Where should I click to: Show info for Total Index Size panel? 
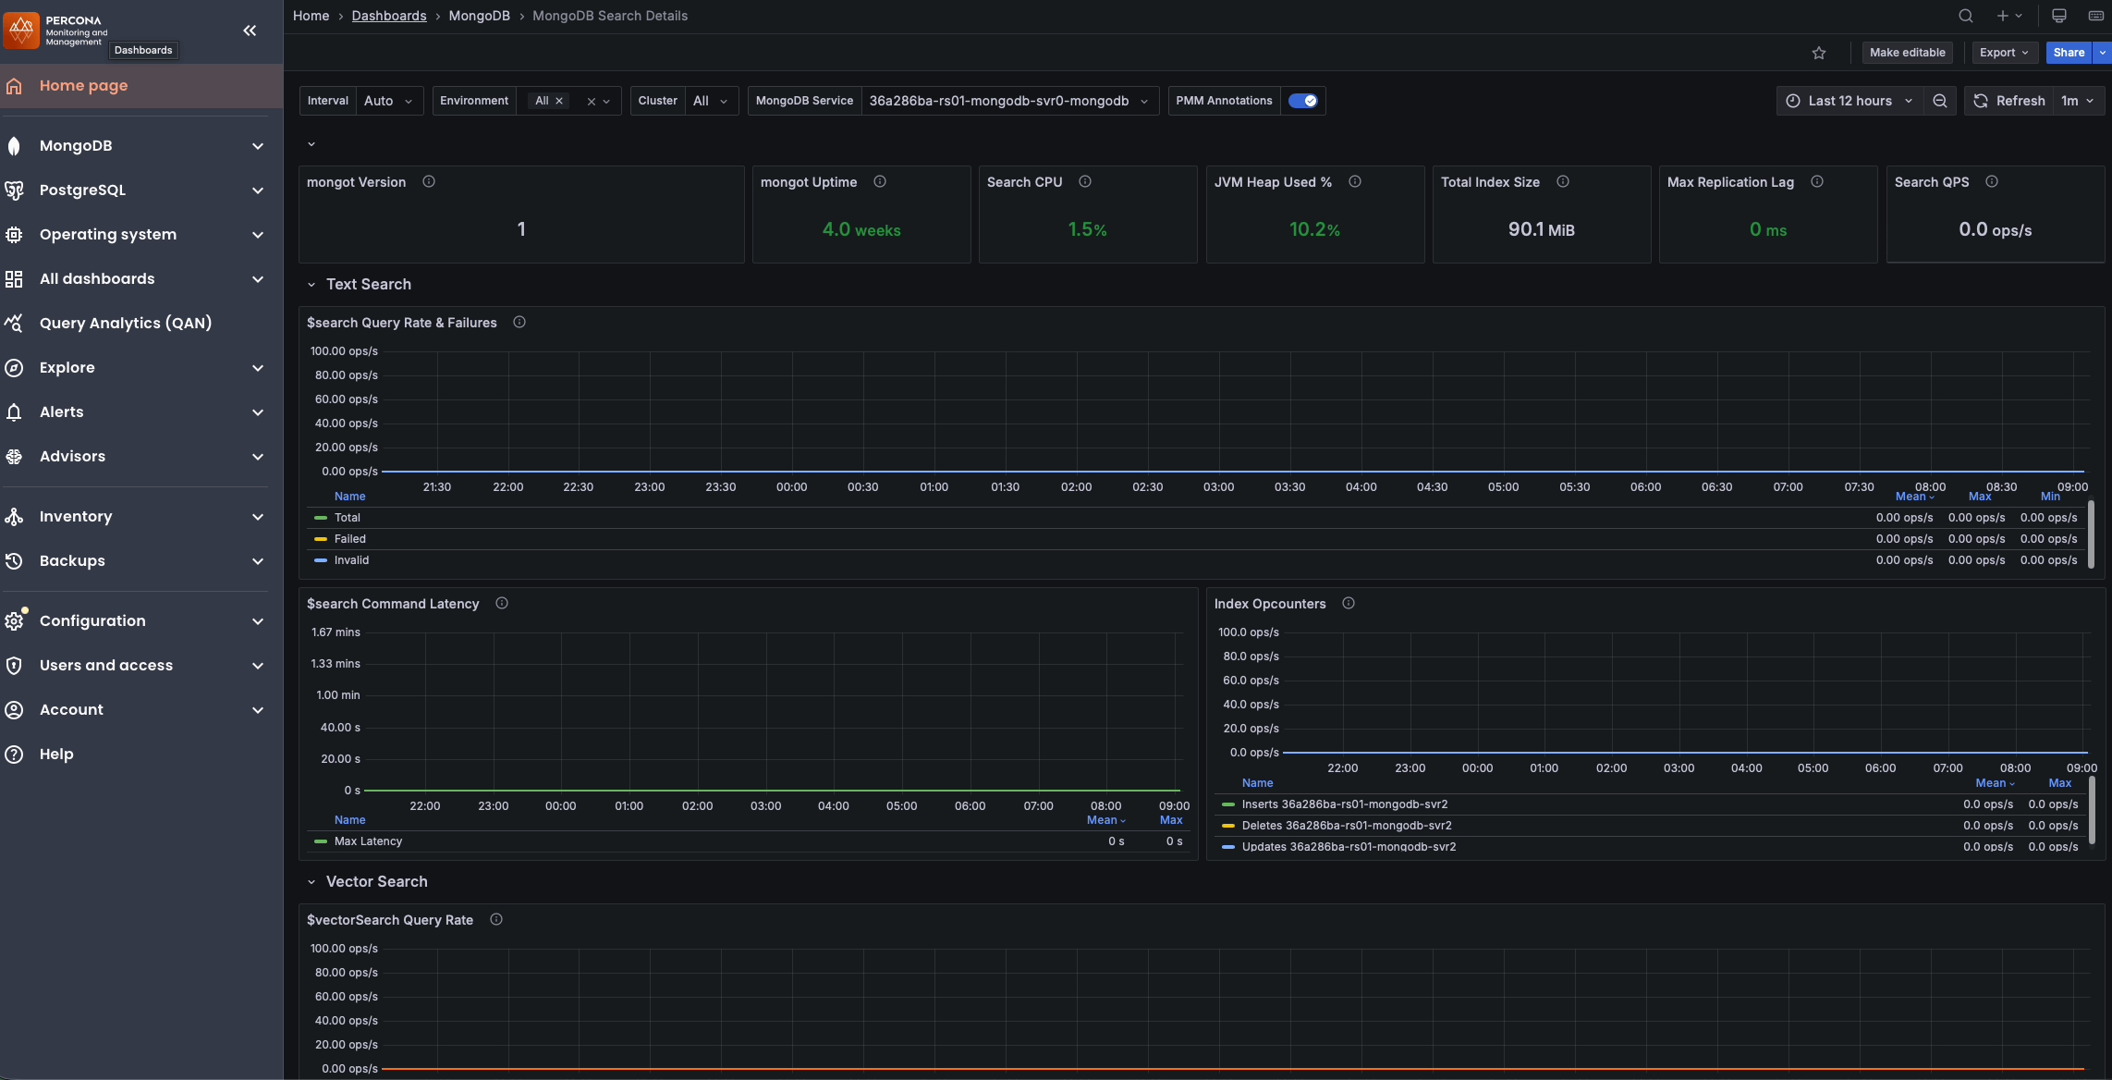(1563, 182)
